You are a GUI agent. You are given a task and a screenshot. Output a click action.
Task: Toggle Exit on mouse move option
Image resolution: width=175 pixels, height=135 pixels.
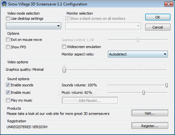(x=8, y=40)
